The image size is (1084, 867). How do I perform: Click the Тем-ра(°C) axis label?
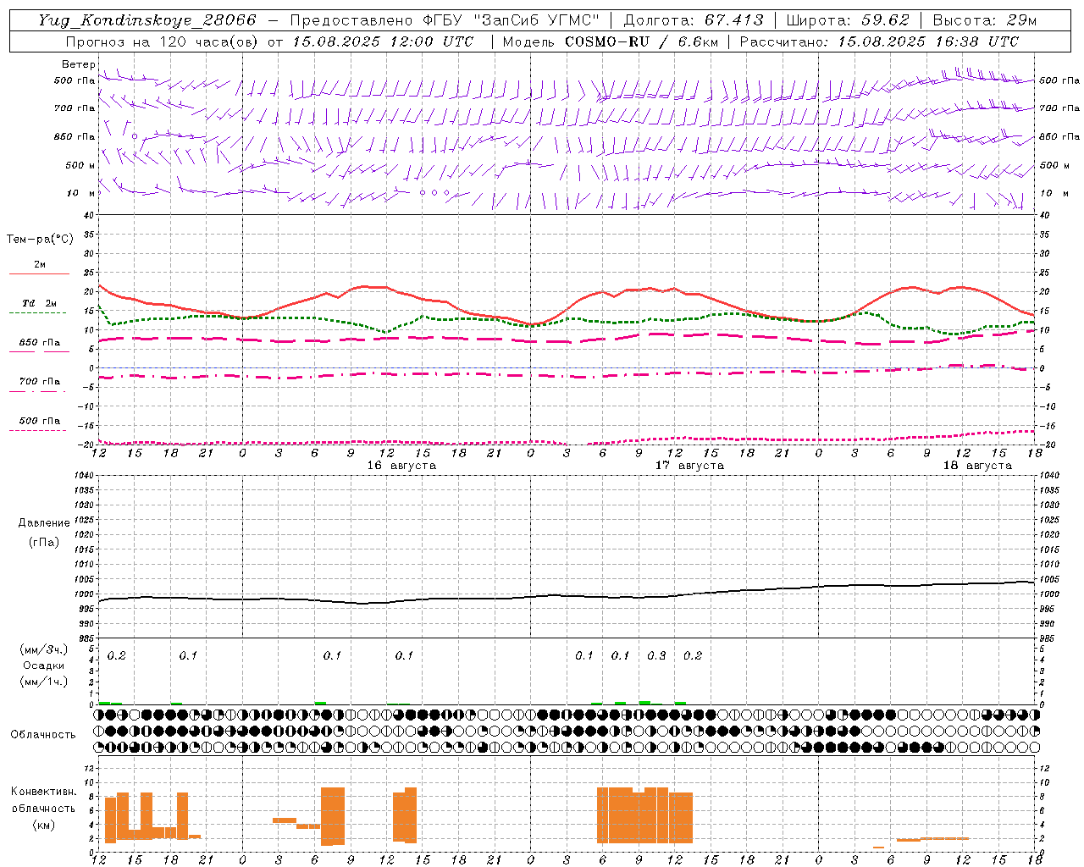(x=40, y=240)
